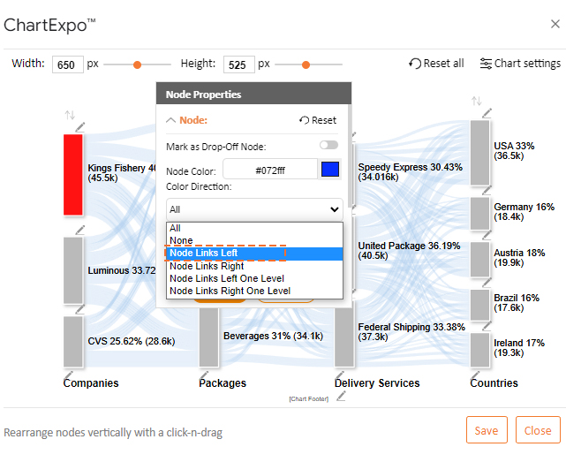
Task: Click pencil edit icon above Kings Fishery node
Action: pyautogui.click(x=80, y=127)
